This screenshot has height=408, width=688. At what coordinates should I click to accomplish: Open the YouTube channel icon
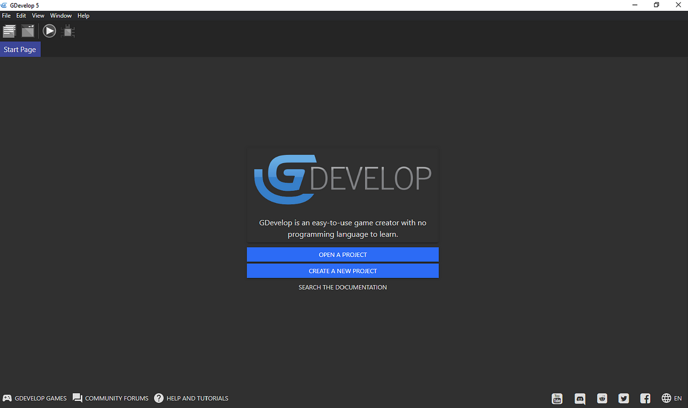click(557, 398)
